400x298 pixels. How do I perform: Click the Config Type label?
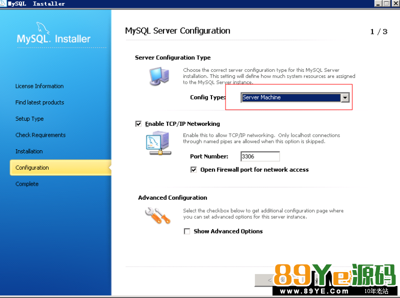(208, 97)
